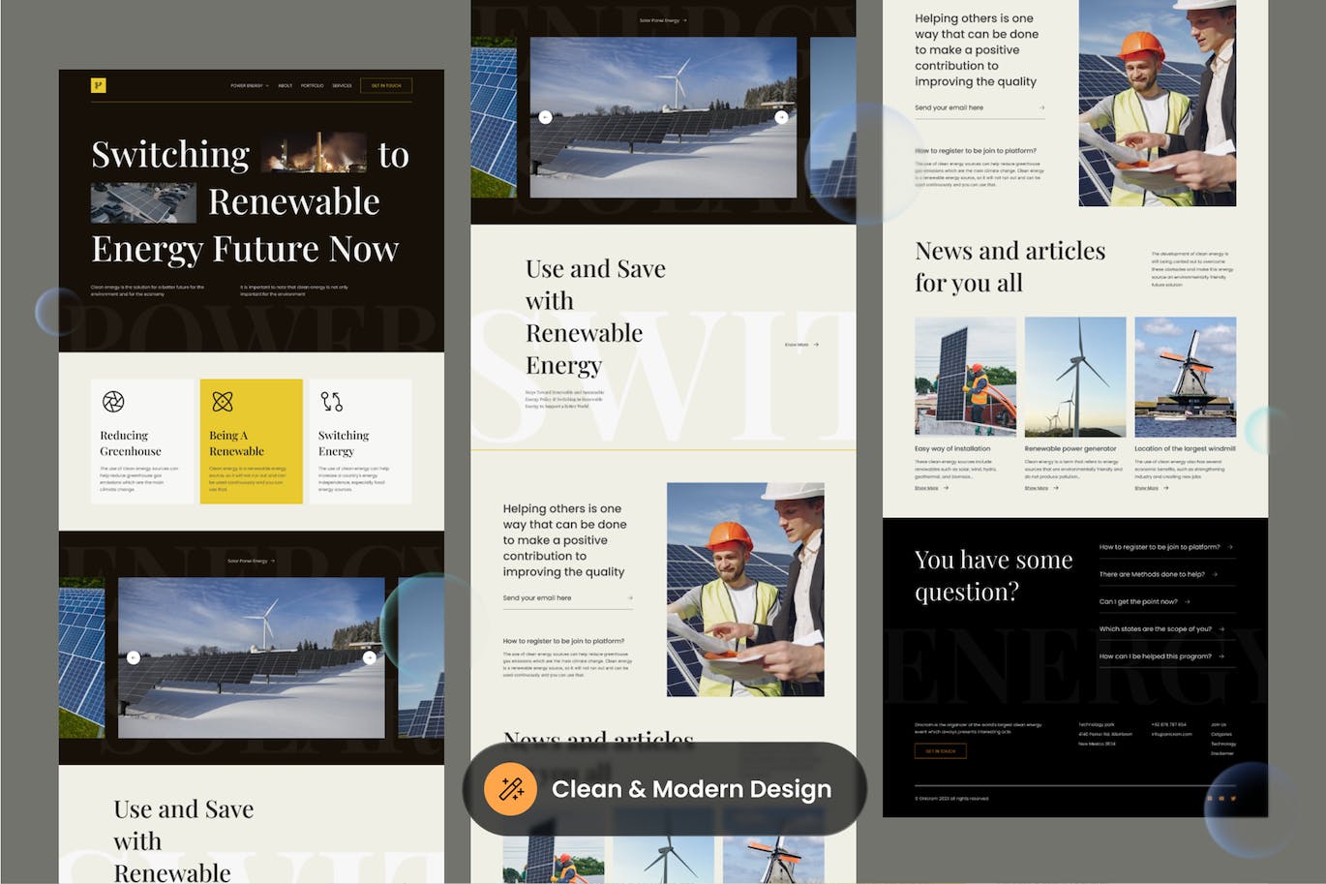
Task: Click the Know More link
Action: [797, 345]
